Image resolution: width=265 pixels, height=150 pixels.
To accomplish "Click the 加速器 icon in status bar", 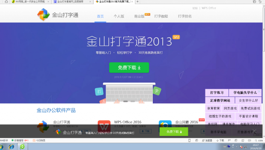I will pos(207,140).
